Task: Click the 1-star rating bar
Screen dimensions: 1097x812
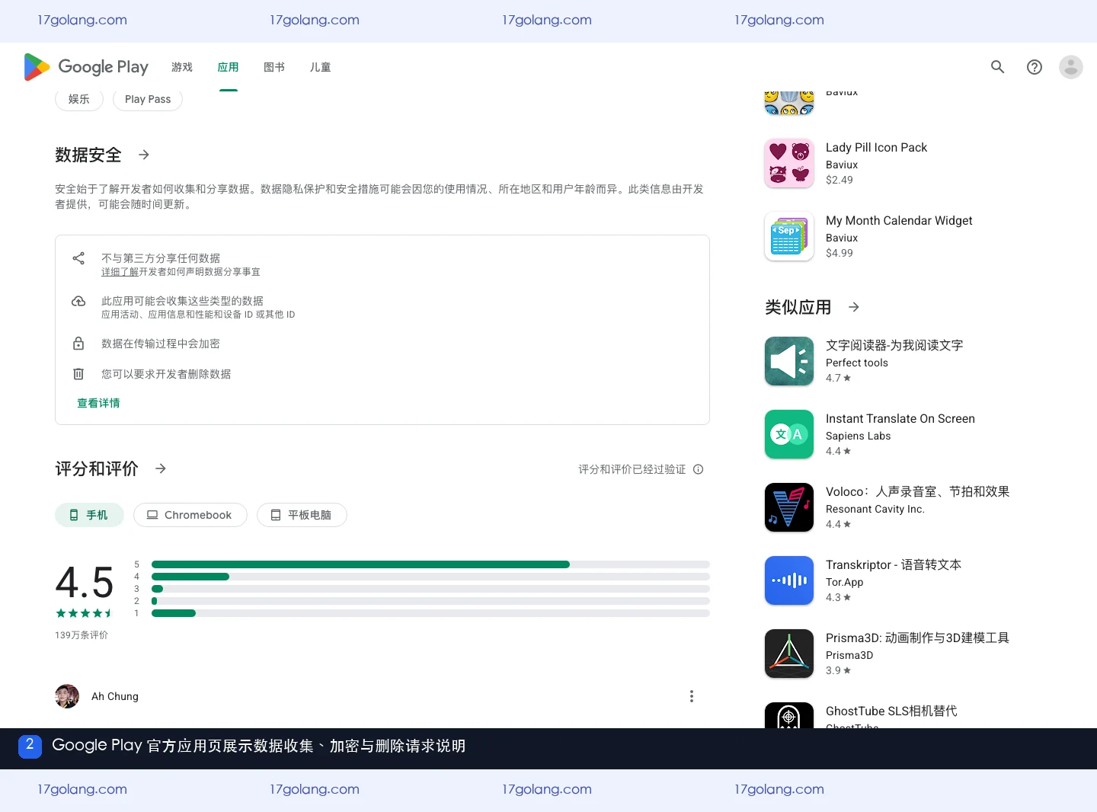Action: (430, 613)
